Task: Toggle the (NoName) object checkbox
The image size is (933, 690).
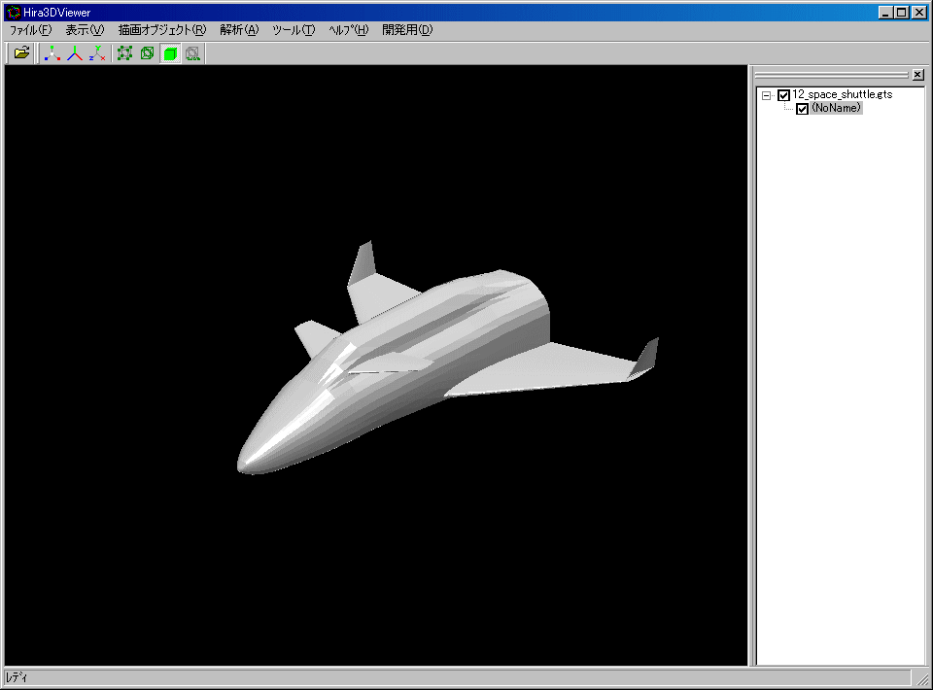Action: [802, 109]
